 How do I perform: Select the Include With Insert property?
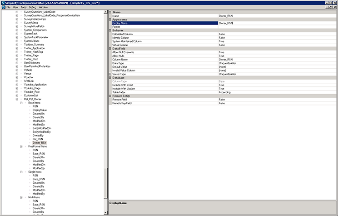point(224,85)
